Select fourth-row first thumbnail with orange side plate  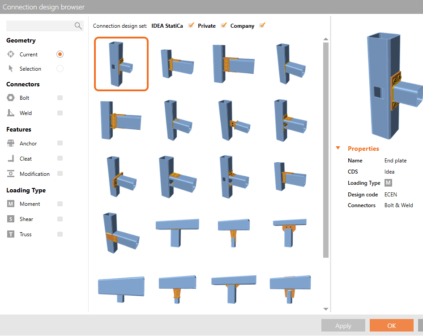tap(121, 233)
